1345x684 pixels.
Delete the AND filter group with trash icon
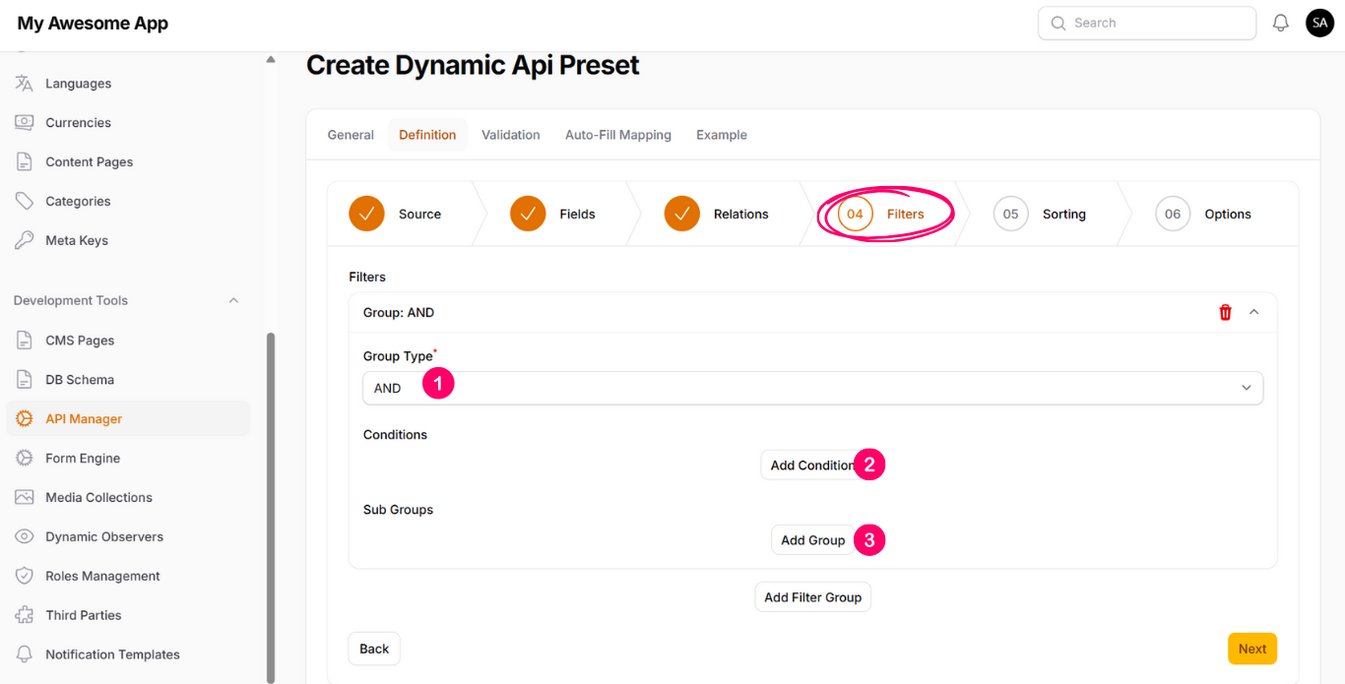pyautogui.click(x=1225, y=312)
